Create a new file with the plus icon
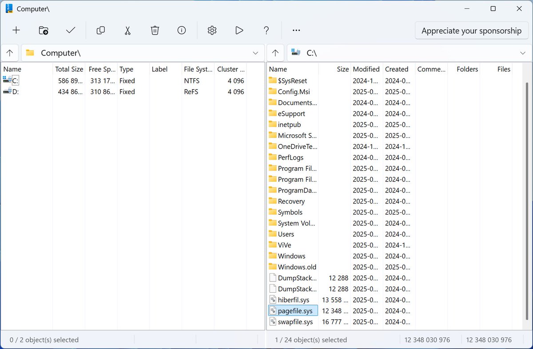 point(16,30)
